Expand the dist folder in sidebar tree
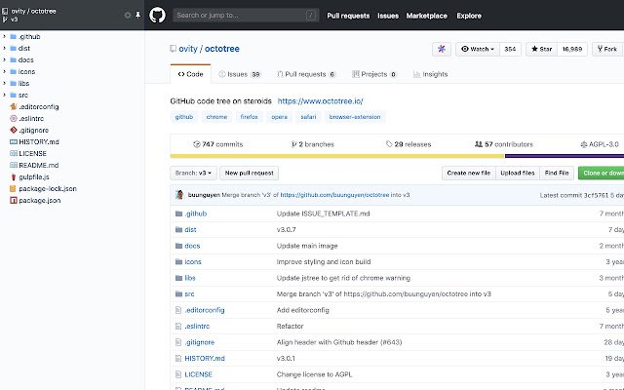The image size is (624, 390). [4, 48]
